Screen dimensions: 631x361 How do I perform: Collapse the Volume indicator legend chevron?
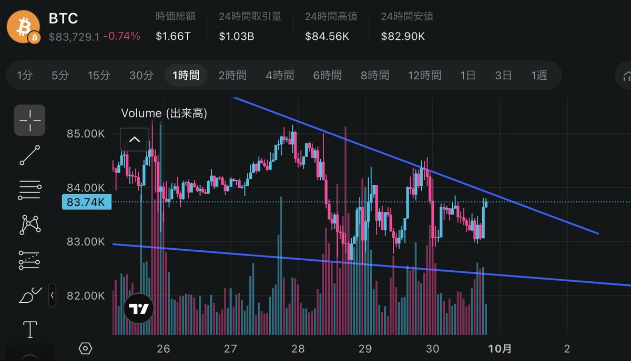[134, 140]
